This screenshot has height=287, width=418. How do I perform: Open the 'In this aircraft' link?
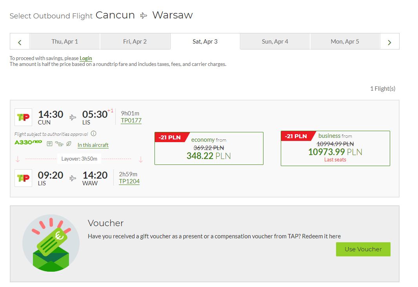[93, 145]
